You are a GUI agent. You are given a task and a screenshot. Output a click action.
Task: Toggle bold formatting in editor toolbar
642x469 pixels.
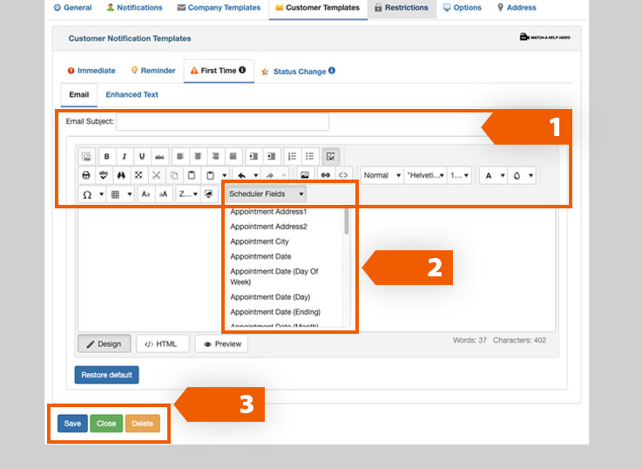(x=107, y=157)
